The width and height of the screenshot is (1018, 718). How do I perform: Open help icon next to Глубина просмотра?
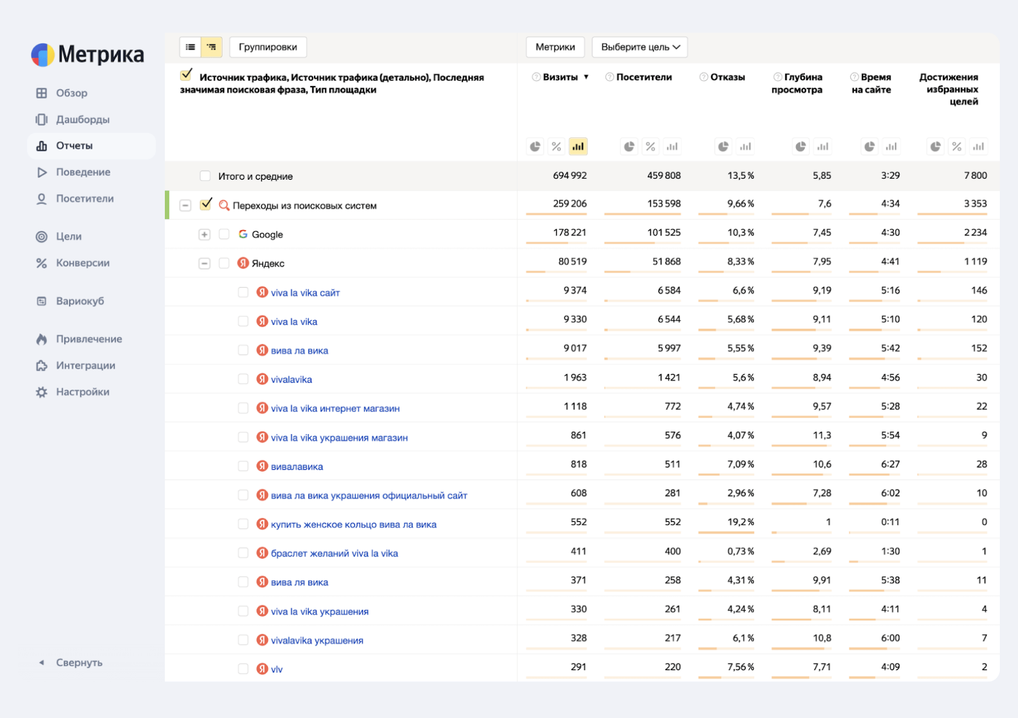[777, 77]
